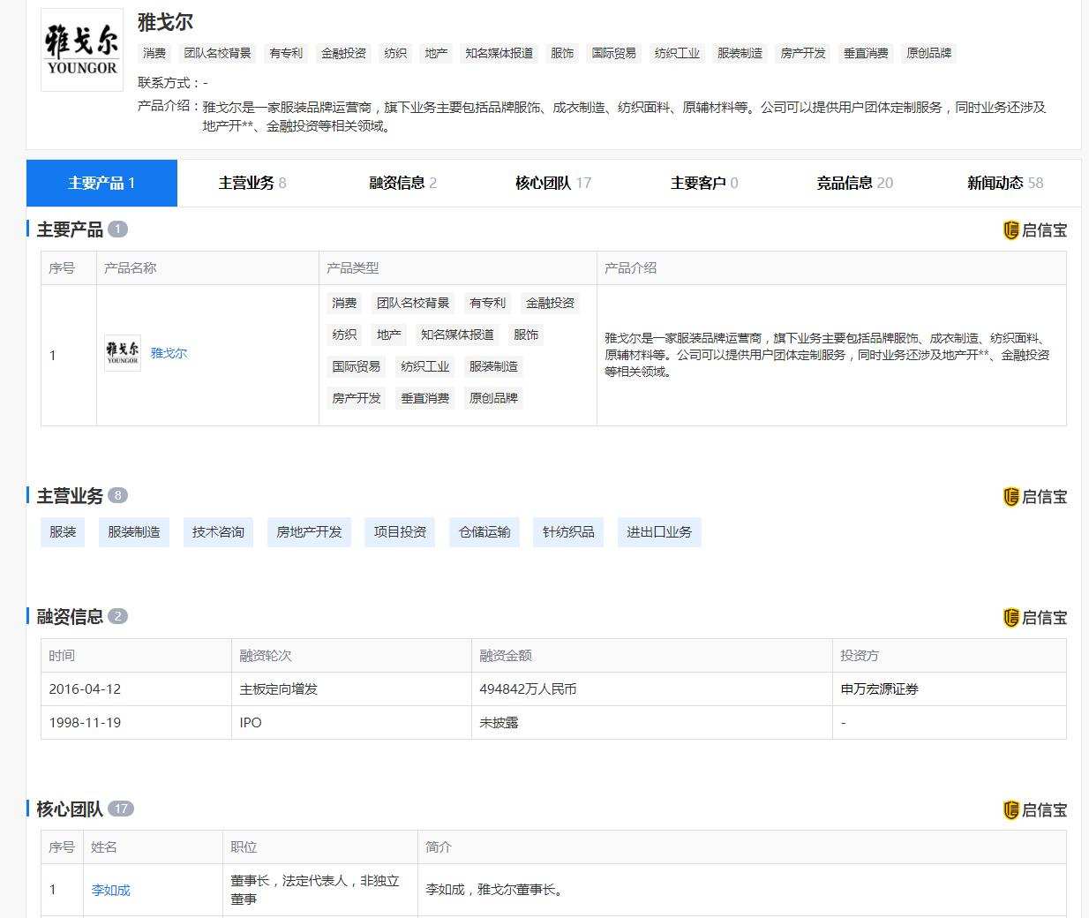Click the 主板定向增发 financing round cell
1089x918 pixels.
point(351,689)
